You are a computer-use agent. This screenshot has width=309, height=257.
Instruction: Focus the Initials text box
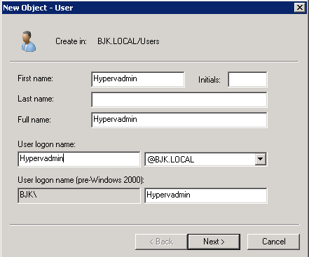pos(247,79)
